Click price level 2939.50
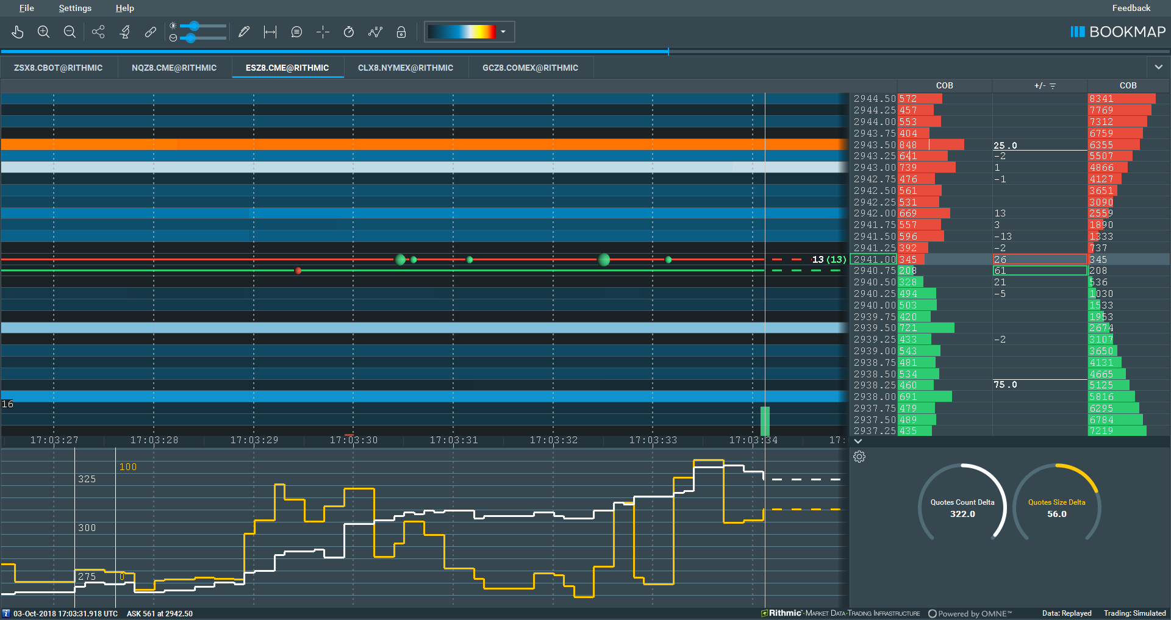The image size is (1171, 620). [875, 328]
